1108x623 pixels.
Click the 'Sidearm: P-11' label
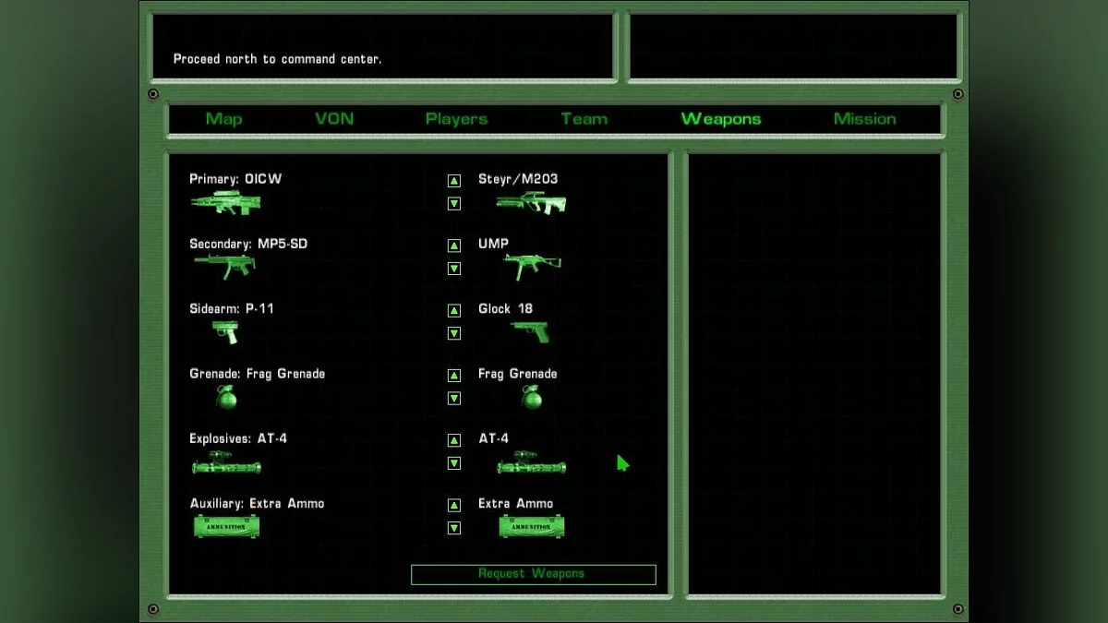[x=232, y=308]
